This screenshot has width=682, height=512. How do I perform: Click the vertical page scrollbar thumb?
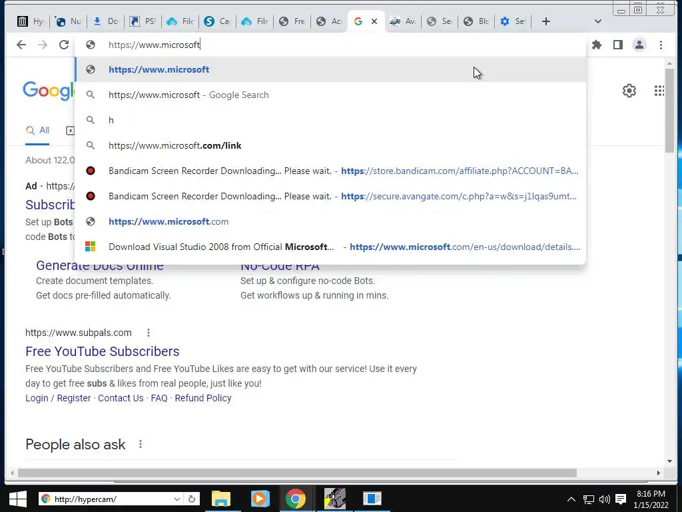(669, 111)
